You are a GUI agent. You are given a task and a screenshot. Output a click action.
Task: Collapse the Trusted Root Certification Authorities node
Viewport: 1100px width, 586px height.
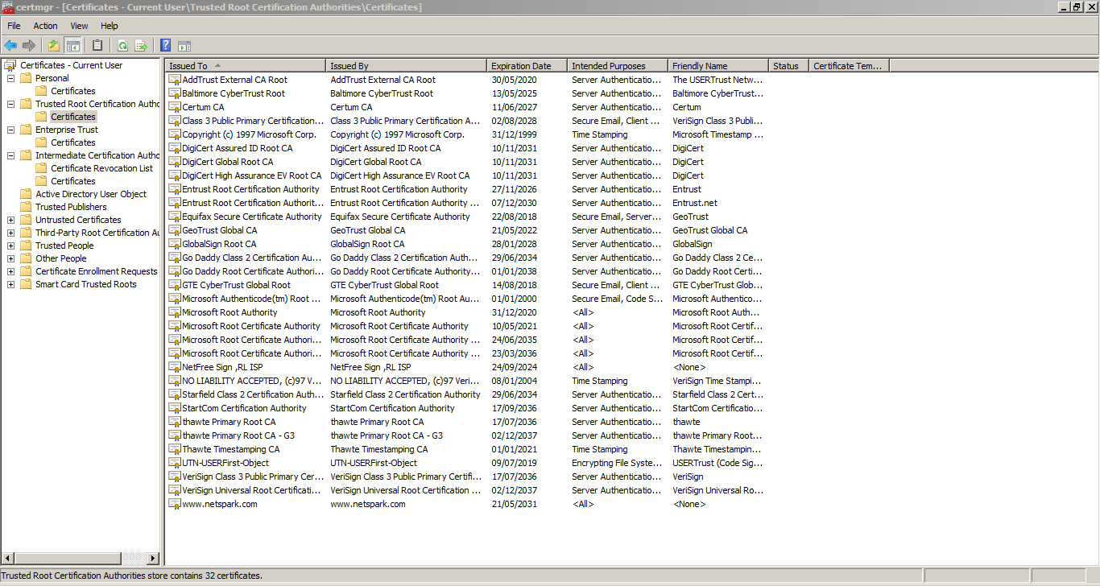[10, 104]
